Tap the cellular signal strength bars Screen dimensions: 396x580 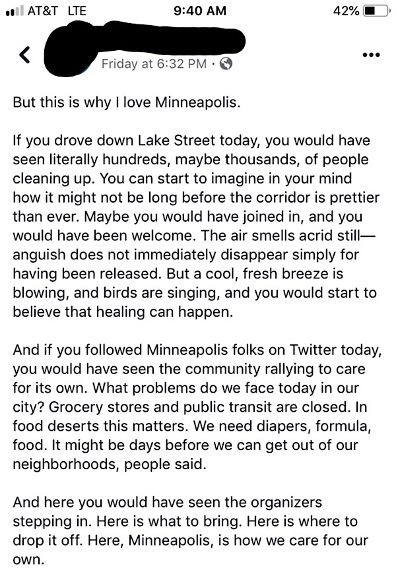point(15,11)
